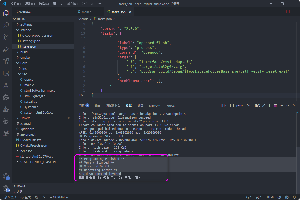Click errors and warnings status indicator

point(10,197)
